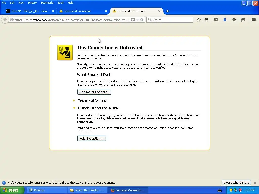Open Reader View icon in address bar
This screenshot has width=259, height=194.
pyautogui.click(x=133, y=20)
